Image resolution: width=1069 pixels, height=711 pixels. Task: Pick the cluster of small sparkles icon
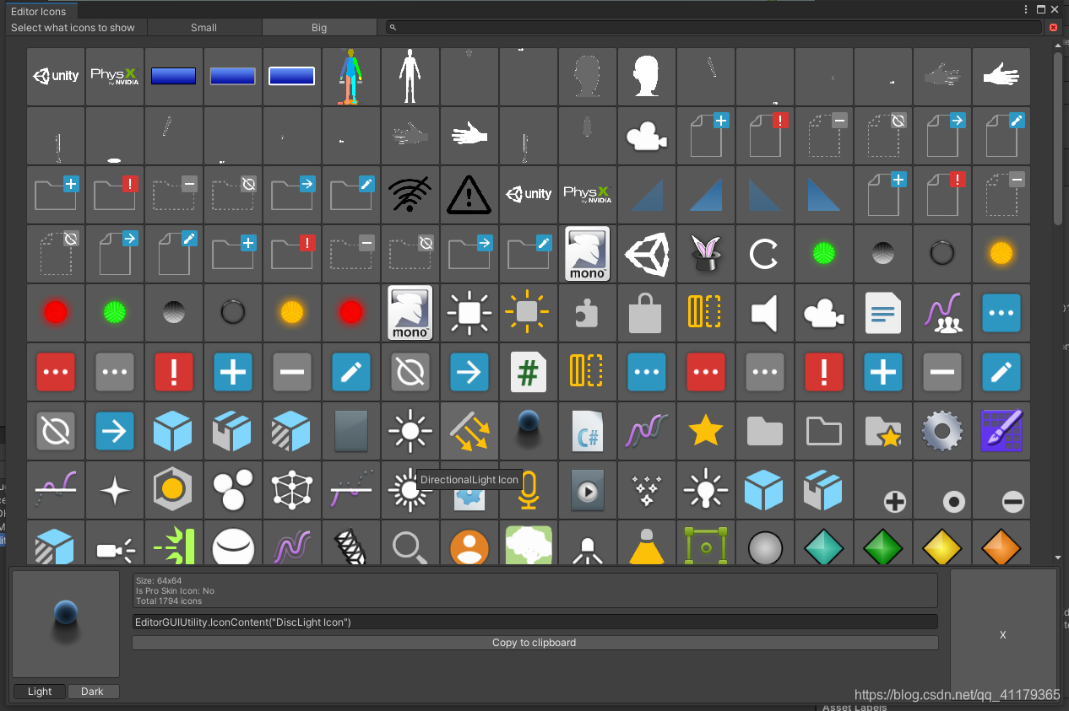(x=646, y=490)
